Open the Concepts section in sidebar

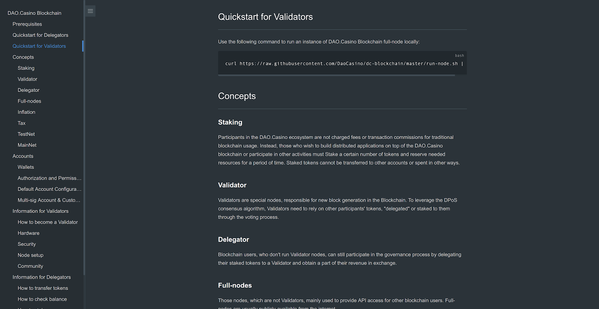[x=23, y=57]
